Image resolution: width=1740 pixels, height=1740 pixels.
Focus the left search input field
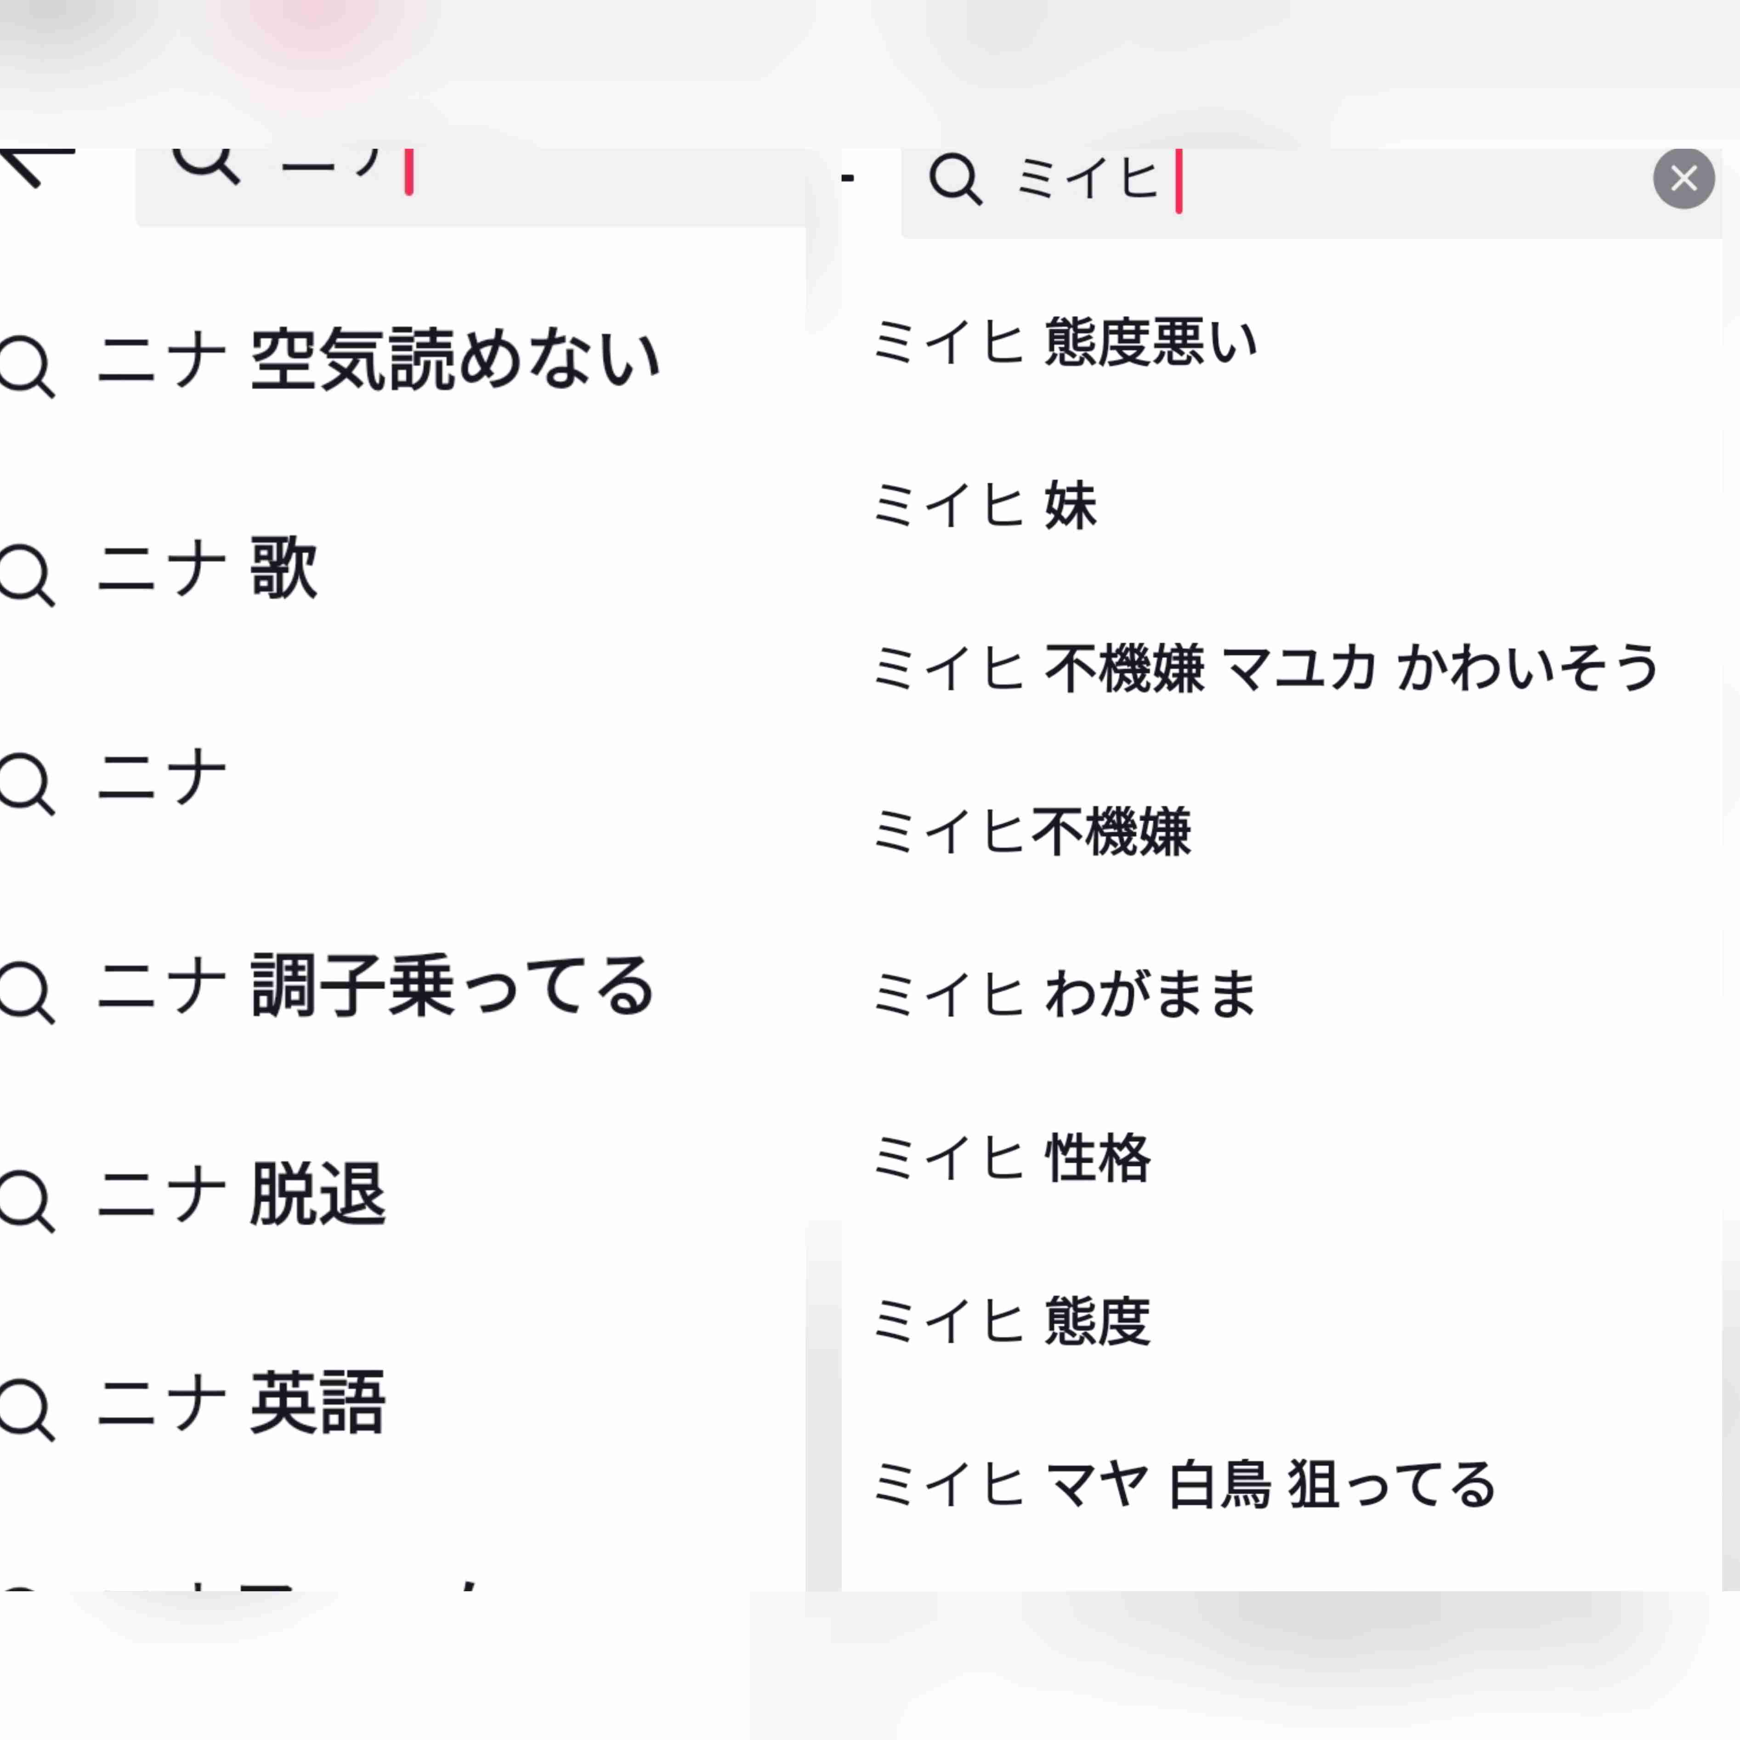pos(470,187)
